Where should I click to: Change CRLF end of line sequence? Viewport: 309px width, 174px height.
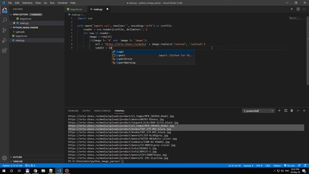(x=267, y=165)
